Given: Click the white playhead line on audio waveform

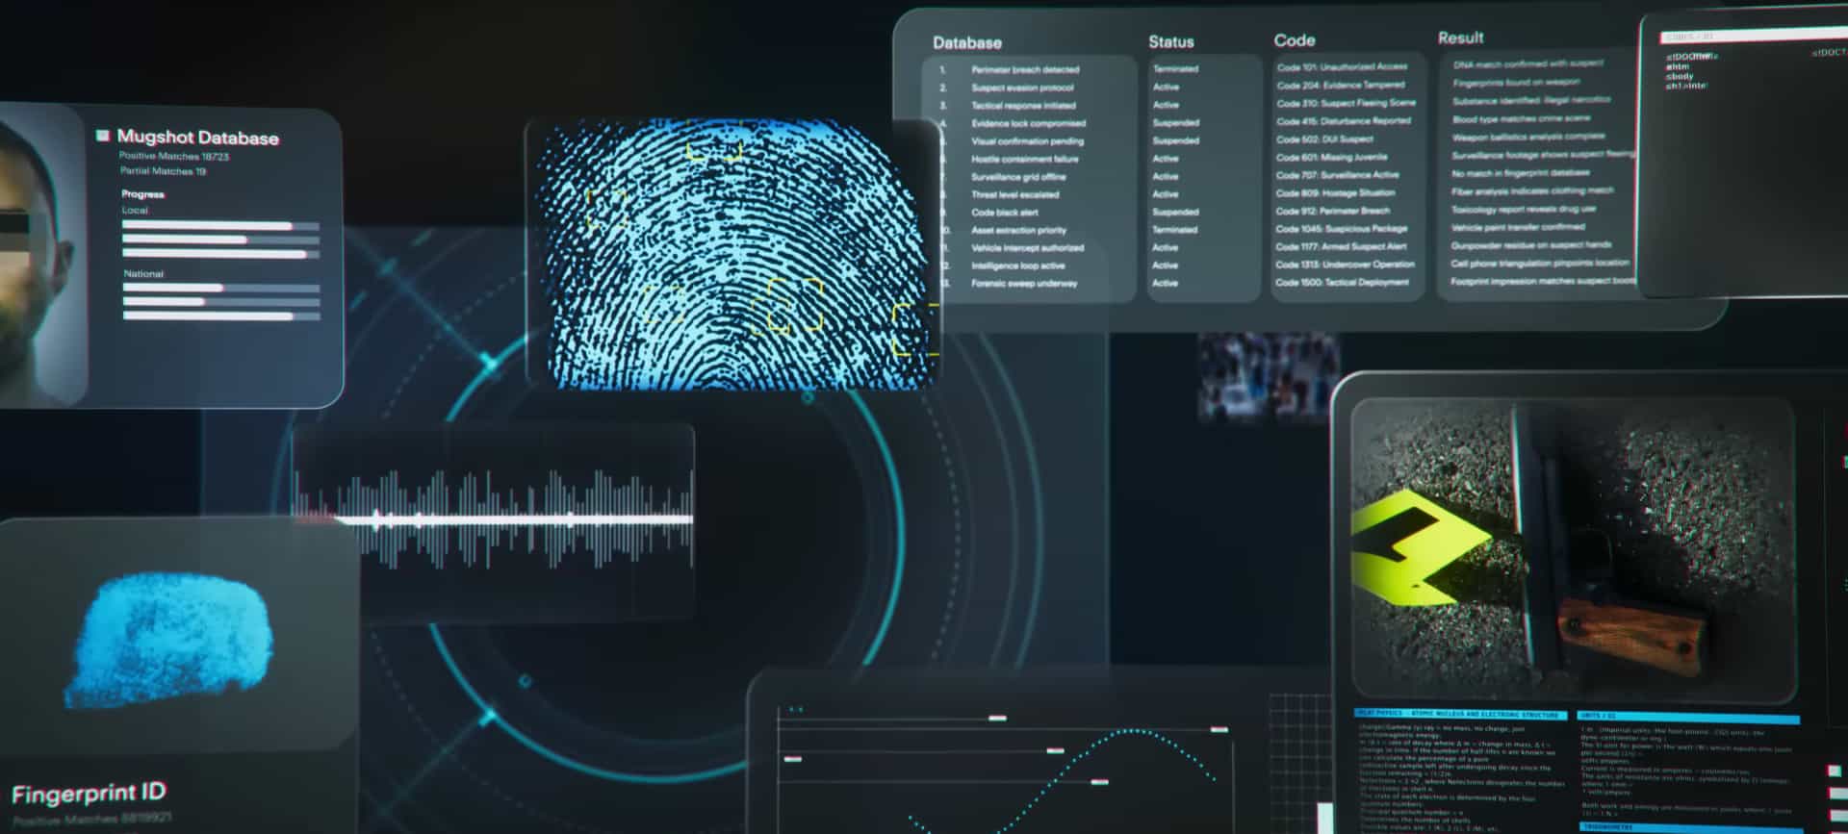Looking at the screenshot, I should tap(513, 519).
